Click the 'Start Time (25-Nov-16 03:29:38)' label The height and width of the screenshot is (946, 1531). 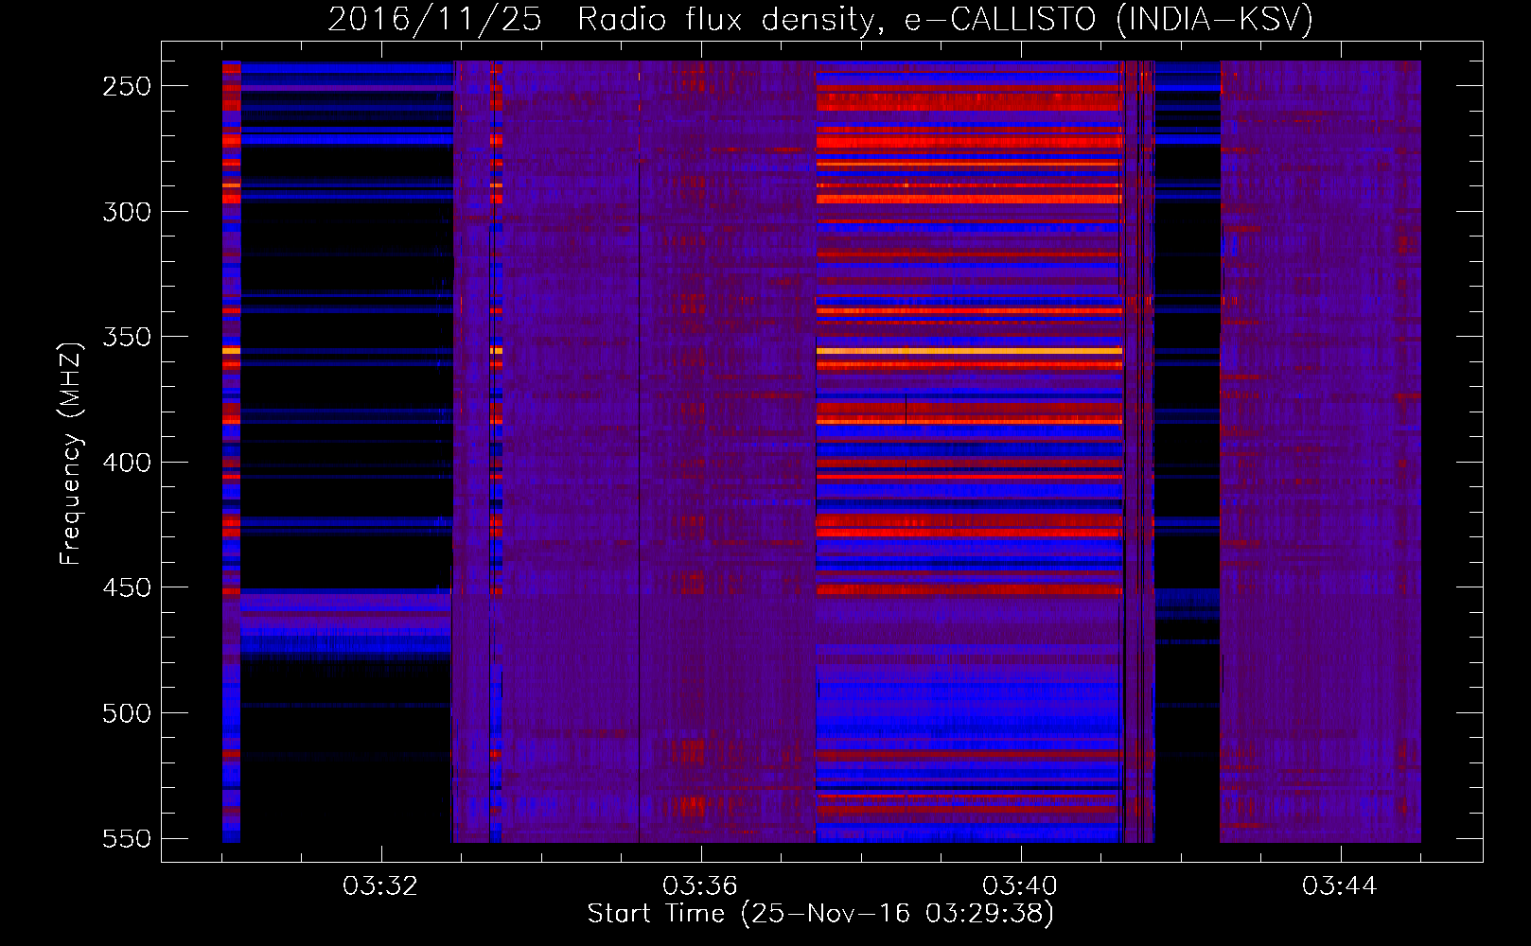click(x=820, y=914)
